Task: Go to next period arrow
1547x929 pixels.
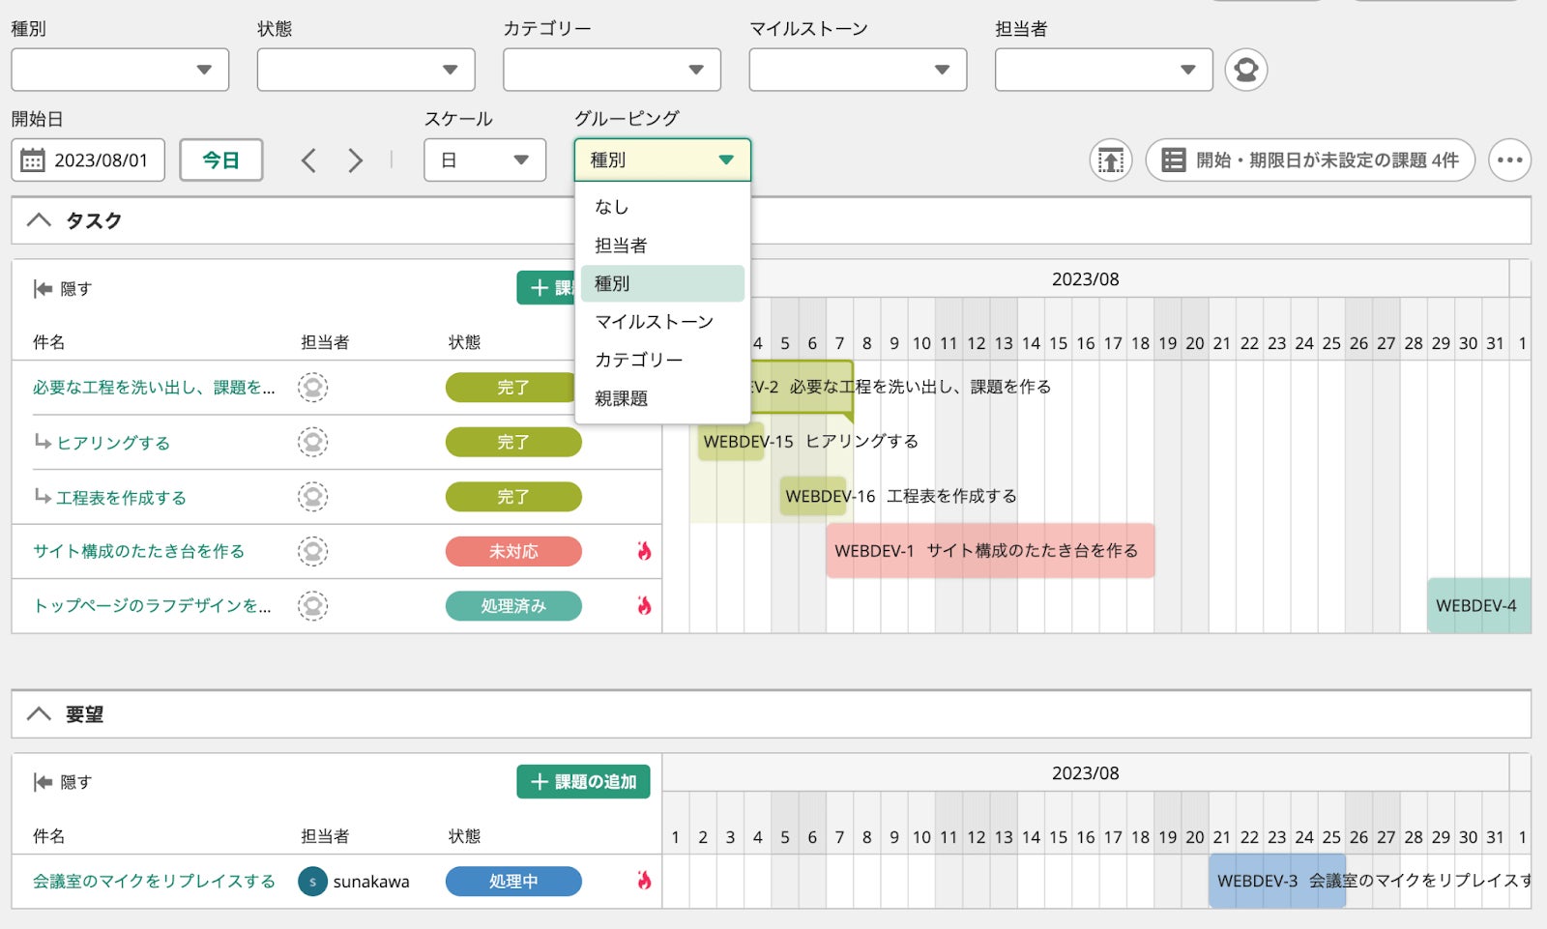Action: 356,160
